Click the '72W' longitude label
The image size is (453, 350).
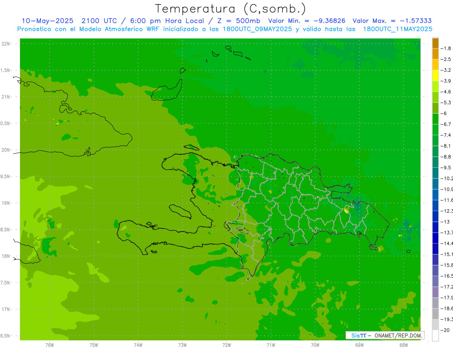[226, 345]
